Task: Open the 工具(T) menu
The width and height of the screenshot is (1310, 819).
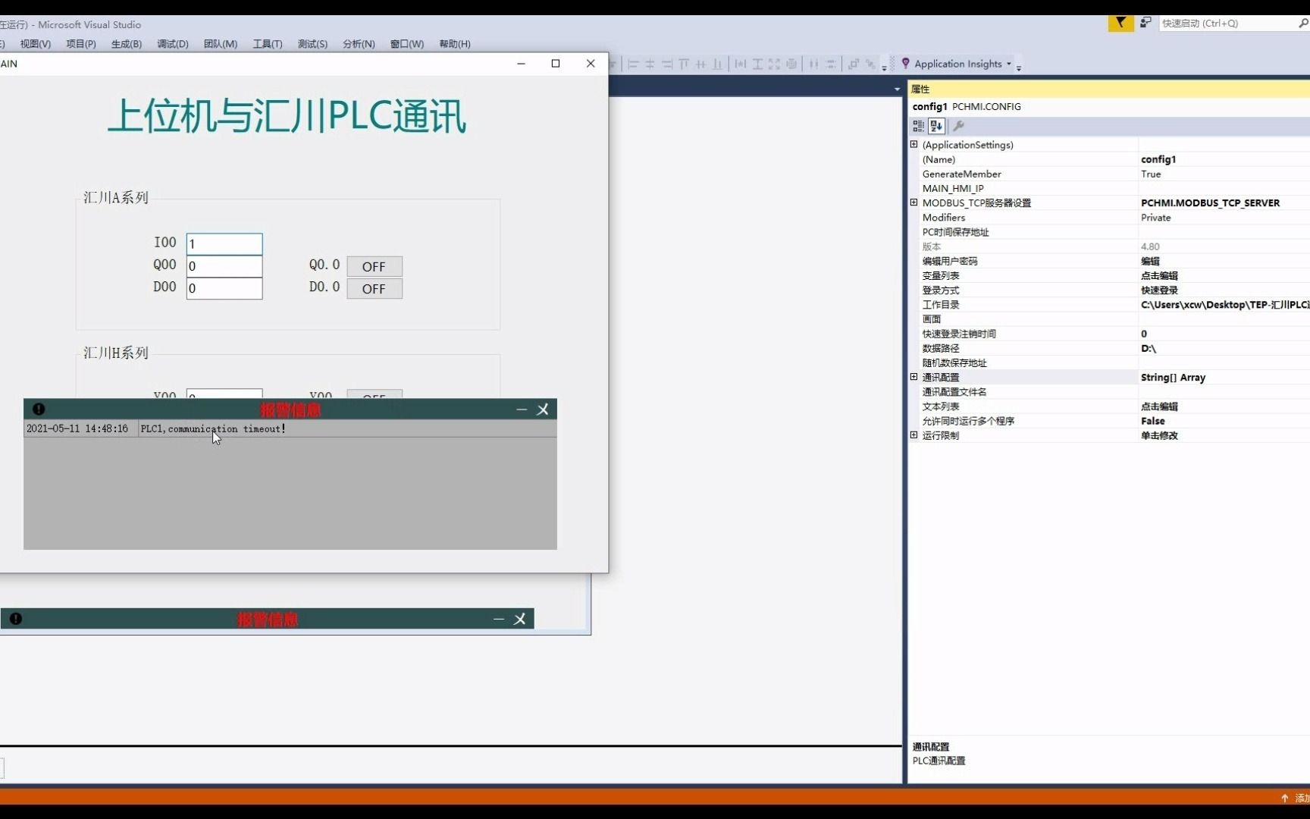Action: point(268,44)
